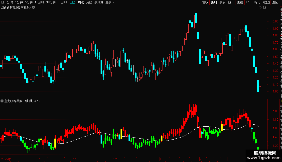This screenshot has height=162, width=282.
Task: Switch to the 周线 weekly tab
Action: (81, 2)
